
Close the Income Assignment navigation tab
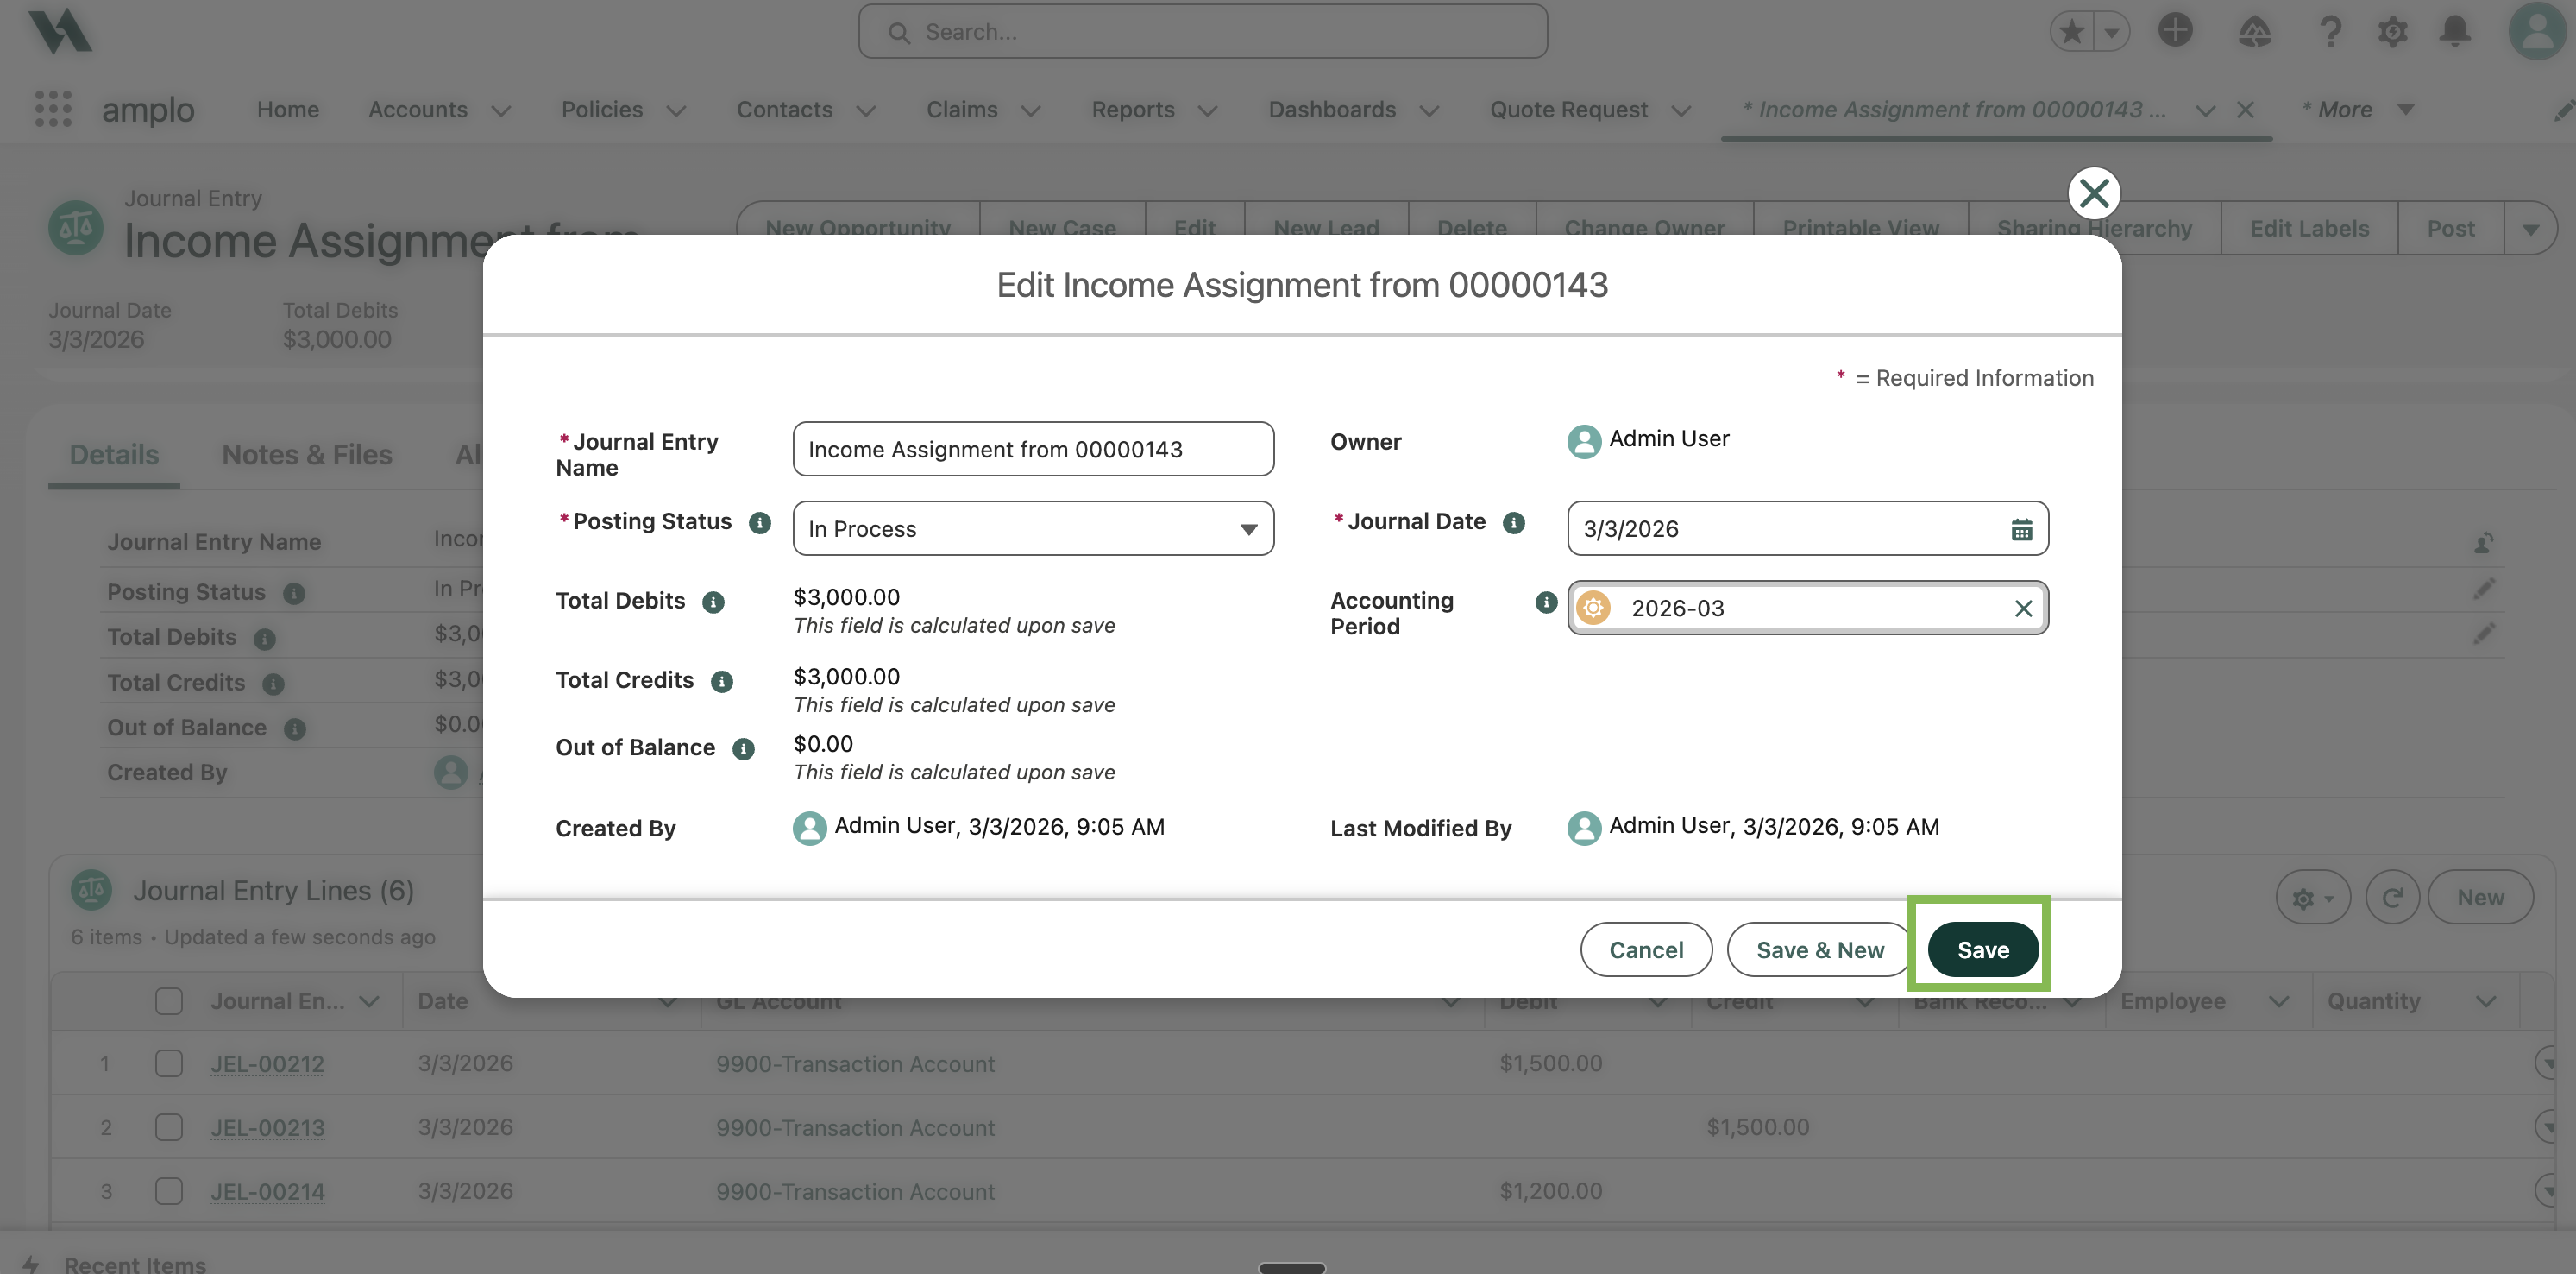click(2245, 109)
